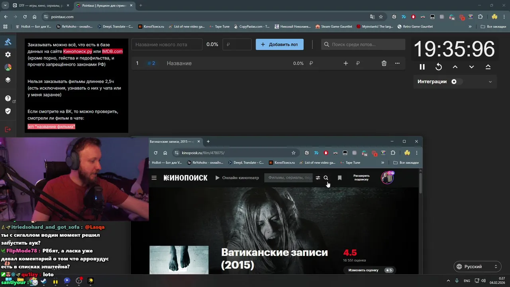Open the Steam Game Gauntlet bookmark
This screenshot has width=510, height=287.
(x=334, y=27)
